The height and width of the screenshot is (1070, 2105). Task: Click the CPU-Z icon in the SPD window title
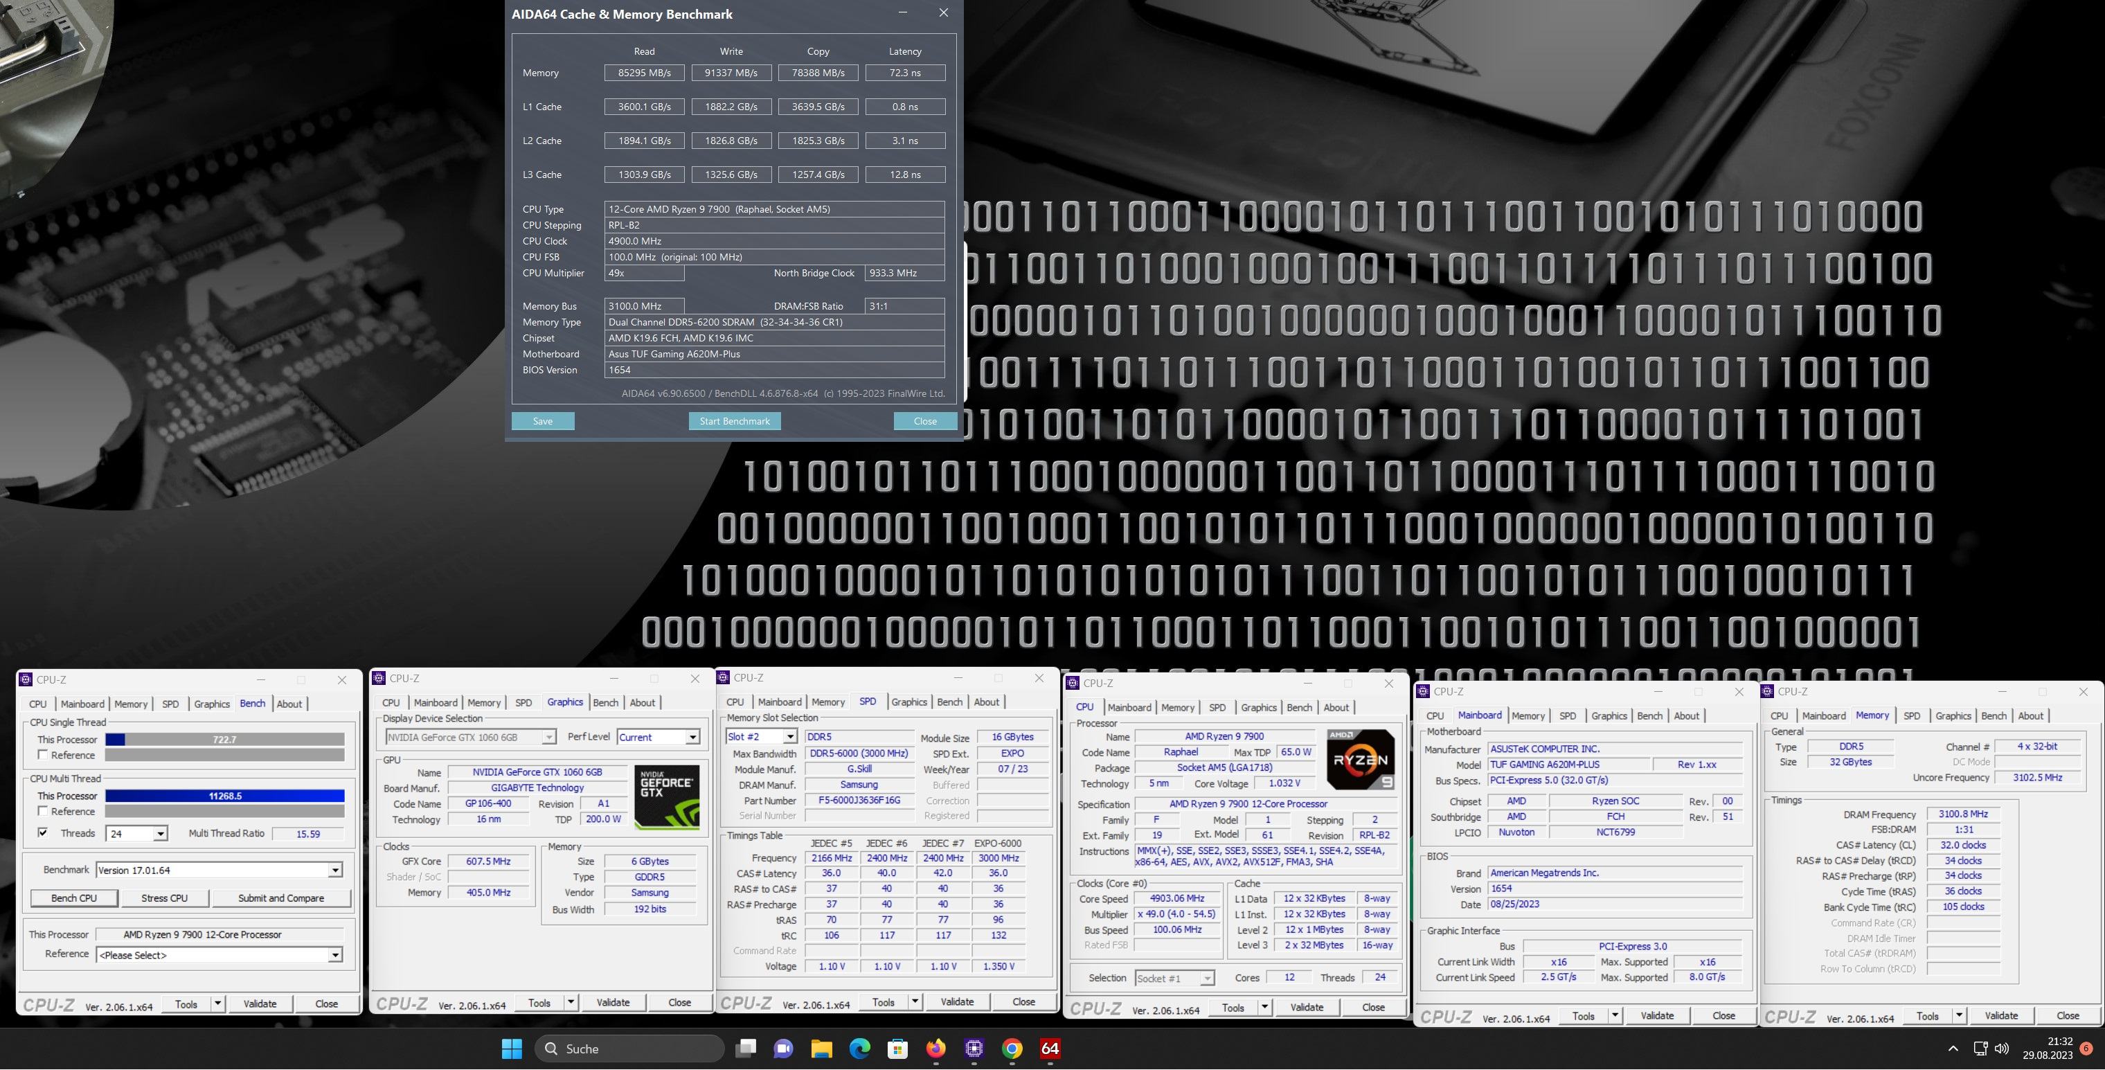tap(722, 677)
